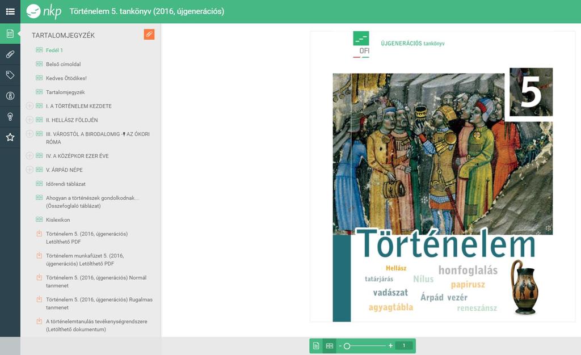This screenshot has height=355, width=581.
Task: Click the textbook cover page image
Action: click(x=443, y=176)
